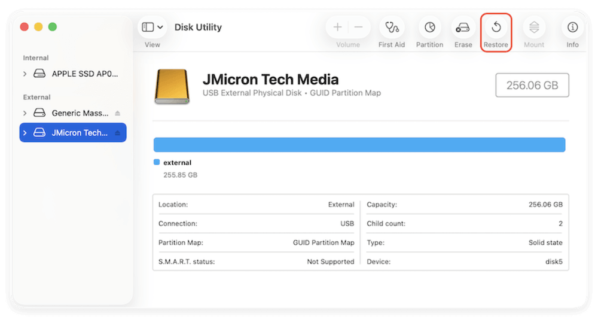Eject the JMicron Tech disk
Viewport: 598px width, 319px height.
[x=117, y=133]
